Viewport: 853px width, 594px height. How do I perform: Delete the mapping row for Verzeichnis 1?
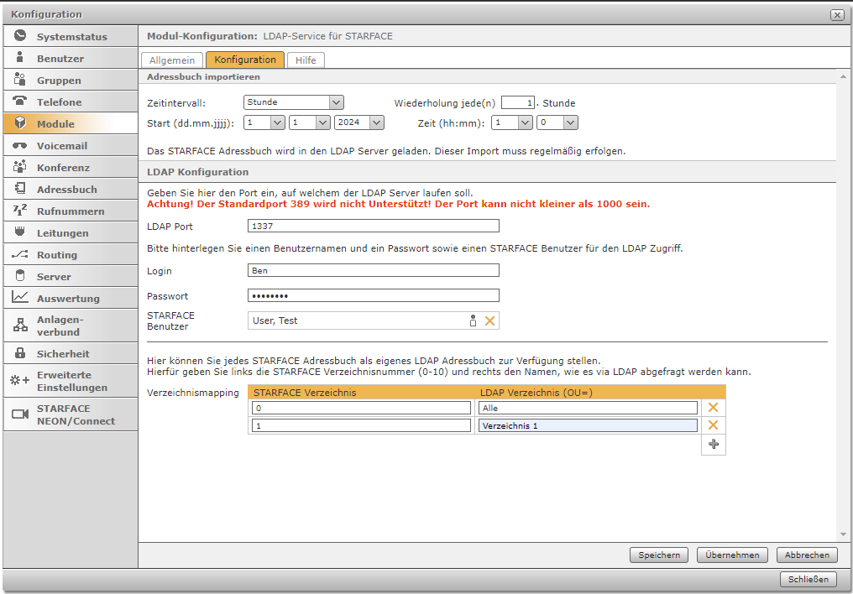713,425
